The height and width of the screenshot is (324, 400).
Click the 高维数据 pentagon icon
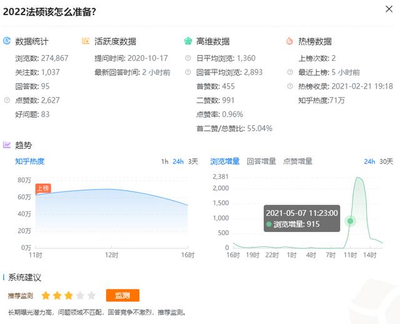[188, 41]
